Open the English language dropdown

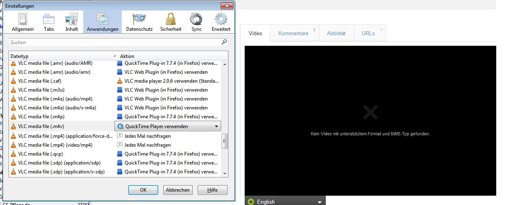[x=285, y=201]
